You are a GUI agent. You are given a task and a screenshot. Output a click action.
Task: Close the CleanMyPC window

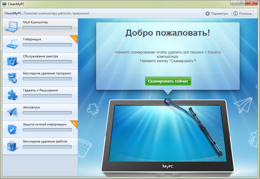click(x=251, y=3)
